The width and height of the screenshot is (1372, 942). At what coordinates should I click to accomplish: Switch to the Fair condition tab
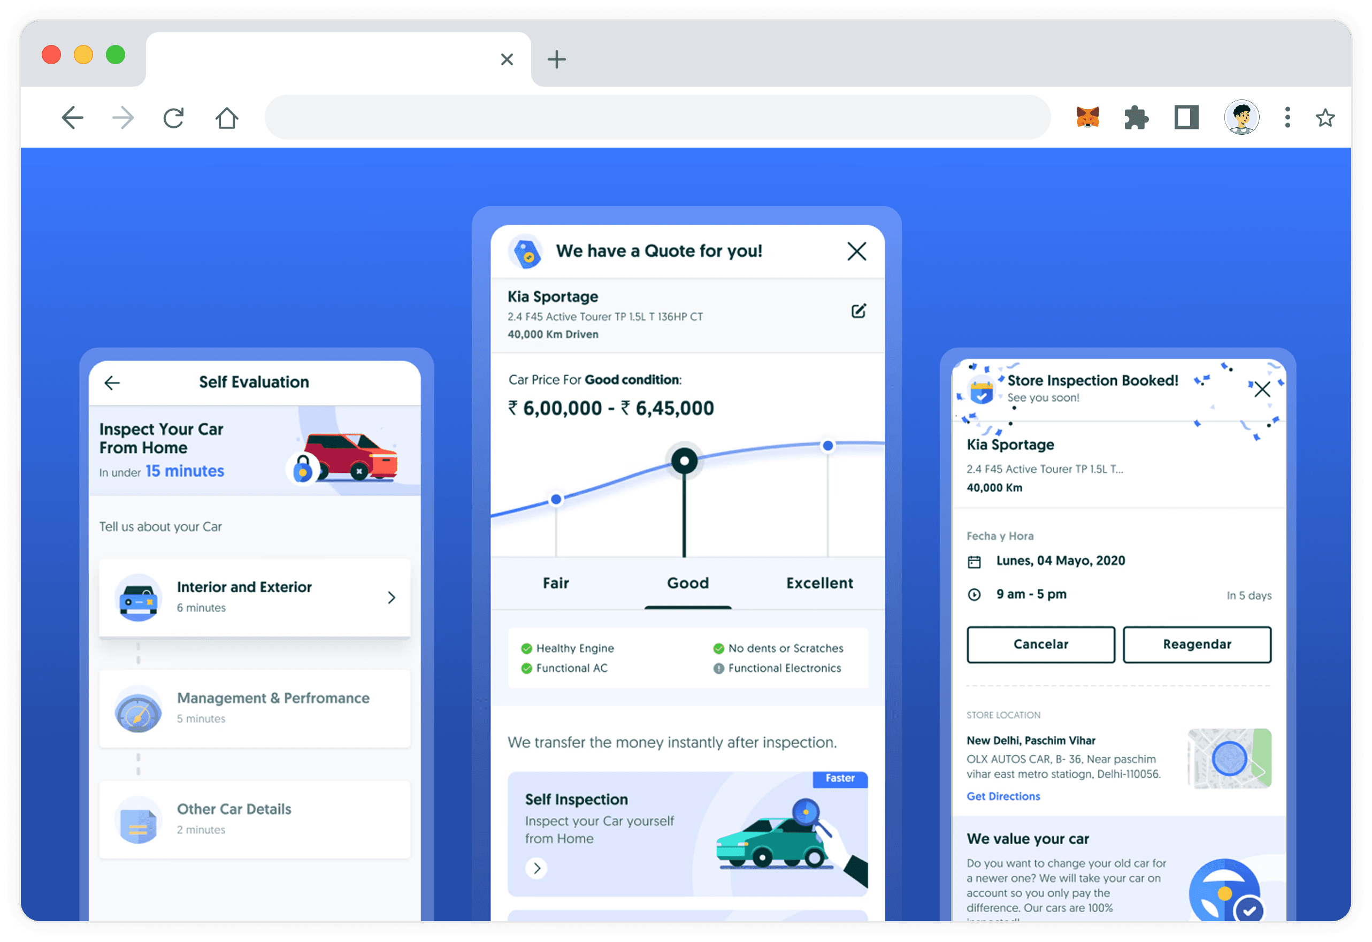[x=556, y=583]
